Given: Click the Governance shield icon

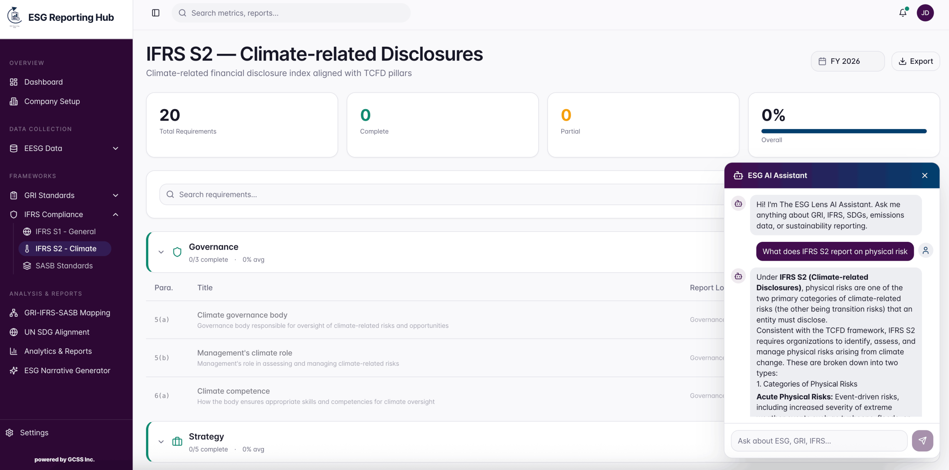Looking at the screenshot, I should pos(177,252).
